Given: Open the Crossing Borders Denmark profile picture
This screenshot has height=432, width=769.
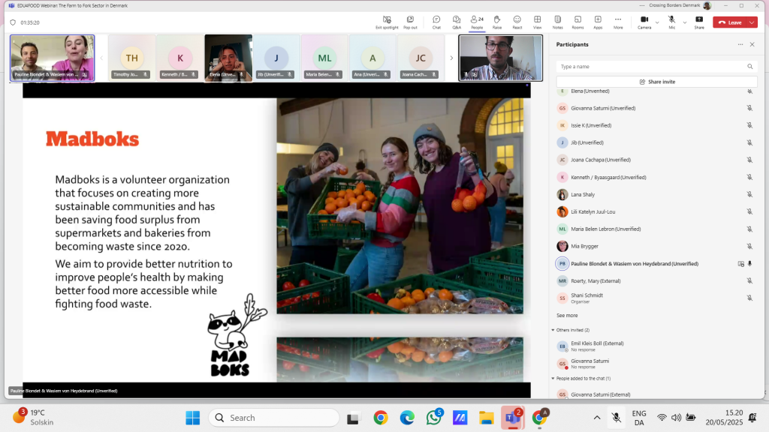Looking at the screenshot, I should (x=707, y=5).
